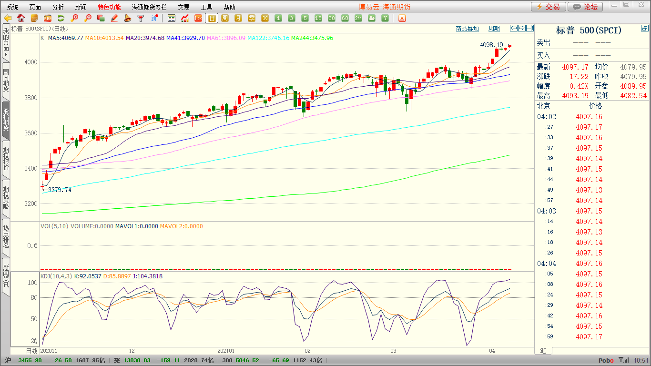This screenshot has width=651, height=366.
Task: Switch to the 股指期货 sidebar tab
Action: tap(6, 120)
